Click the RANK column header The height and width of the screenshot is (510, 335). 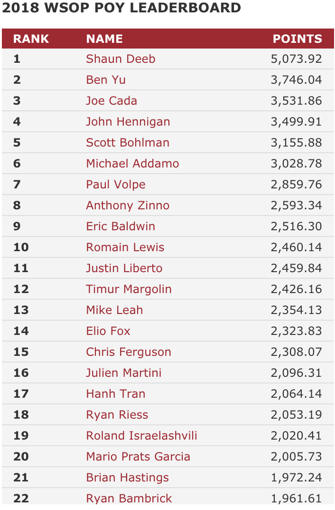(x=31, y=39)
